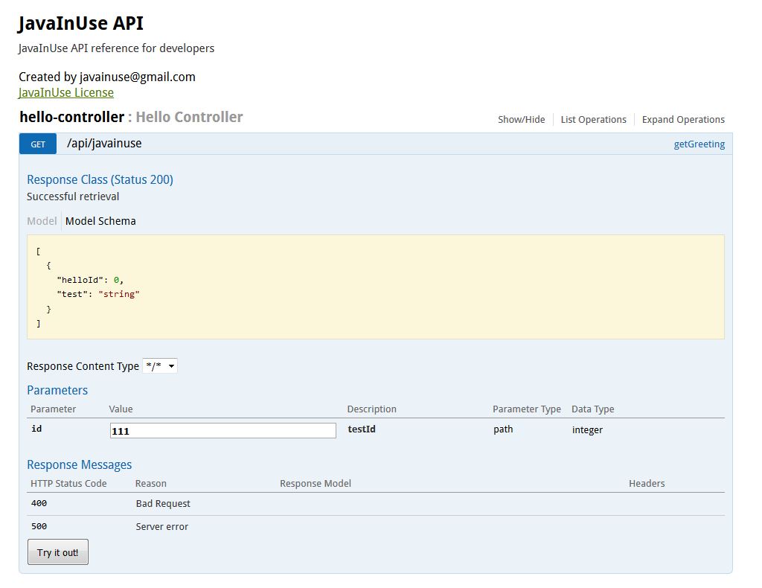Click the Try it out! button
The height and width of the screenshot is (588, 762).
tap(58, 552)
